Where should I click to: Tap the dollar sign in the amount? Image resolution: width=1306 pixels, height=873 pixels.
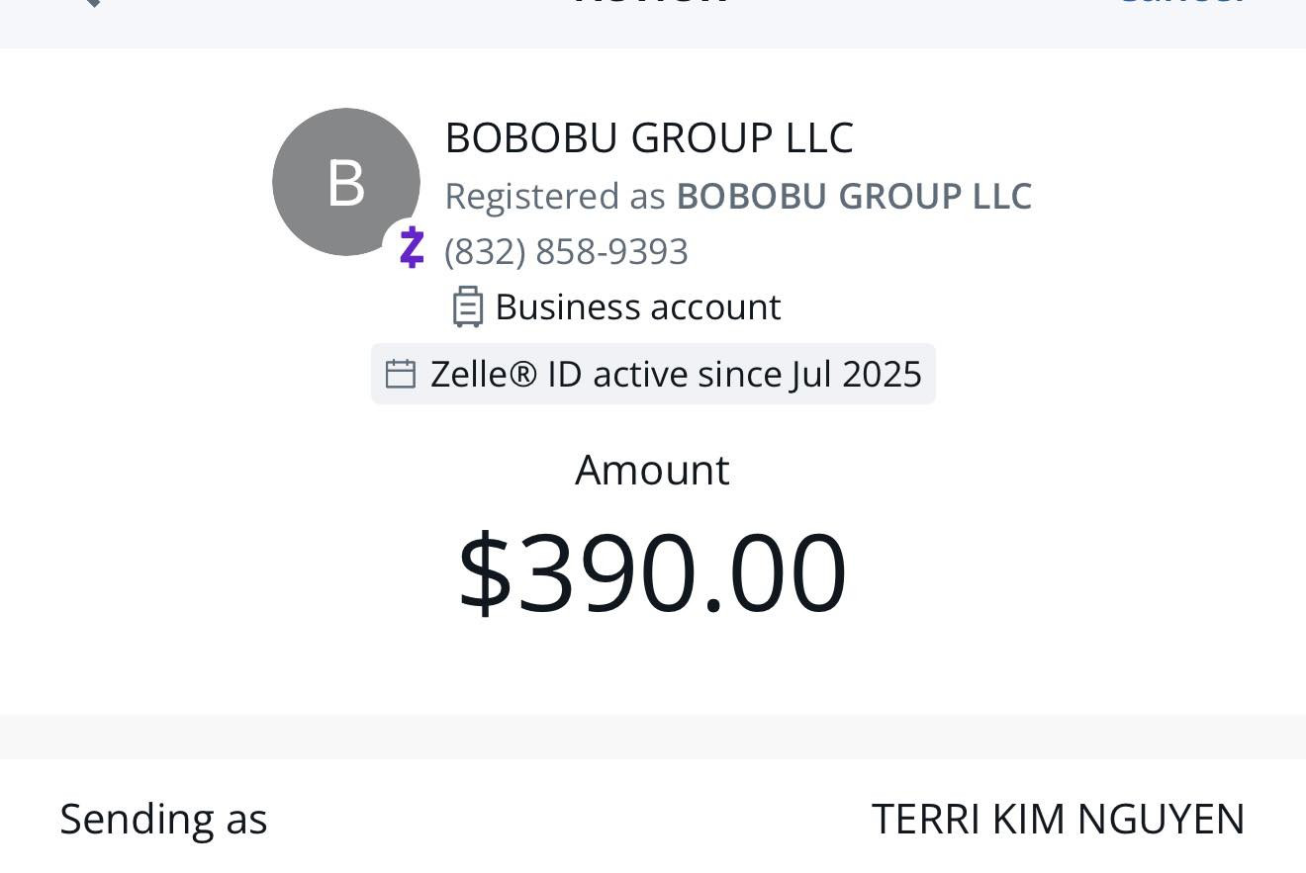(x=484, y=572)
